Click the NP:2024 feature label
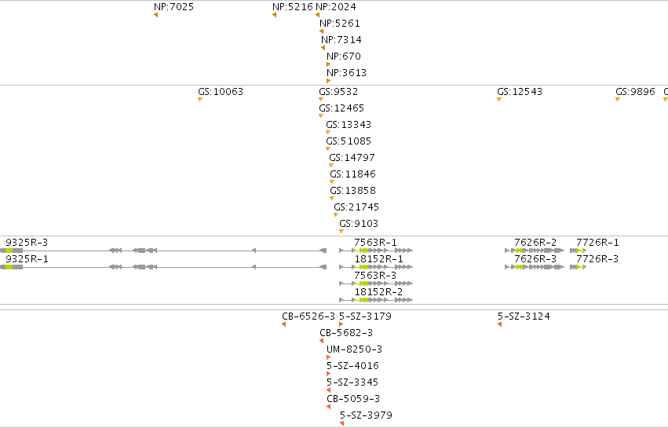Viewport: 668px width, 428px height. point(336,7)
